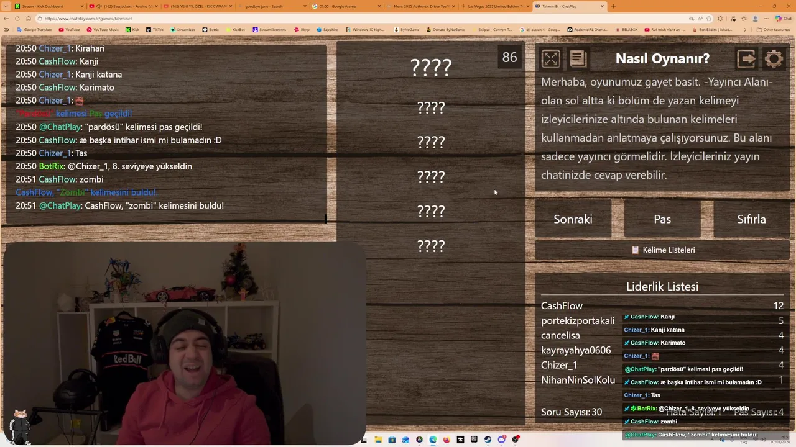The image size is (796, 447).
Task: Click the Sonraki button
Action: click(x=573, y=219)
